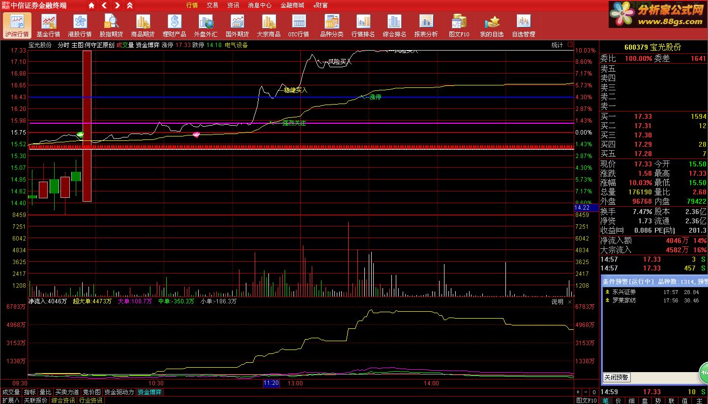Select 势 tab in bottom-right panel
This screenshot has width=708, height=404.
pos(658,400)
